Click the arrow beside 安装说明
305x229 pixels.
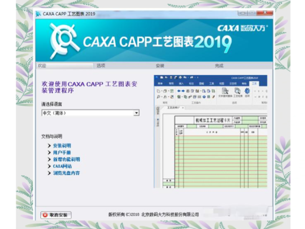click(x=49, y=145)
